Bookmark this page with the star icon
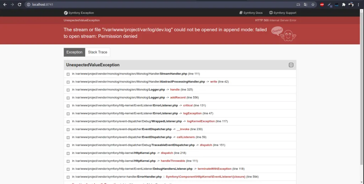364x184 pixels. coord(313,5)
